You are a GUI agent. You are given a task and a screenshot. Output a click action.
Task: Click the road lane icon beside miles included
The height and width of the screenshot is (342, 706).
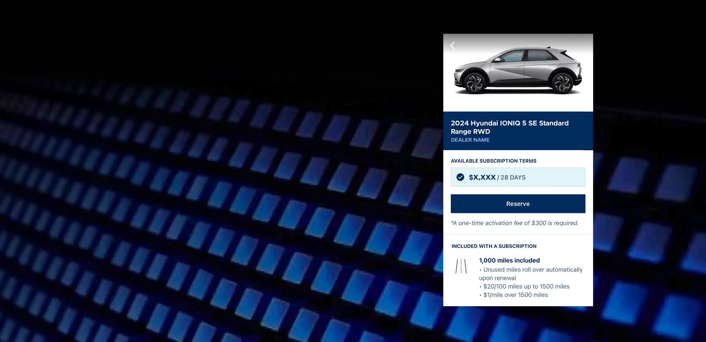(x=461, y=266)
